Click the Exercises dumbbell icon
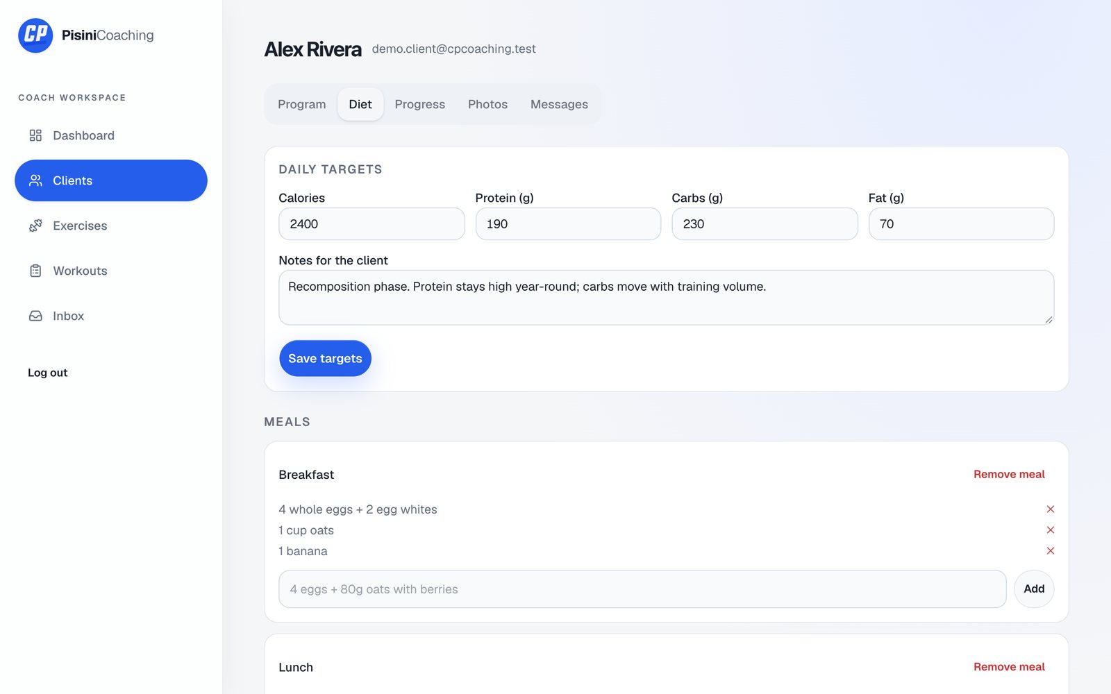1111x694 pixels. tap(35, 226)
